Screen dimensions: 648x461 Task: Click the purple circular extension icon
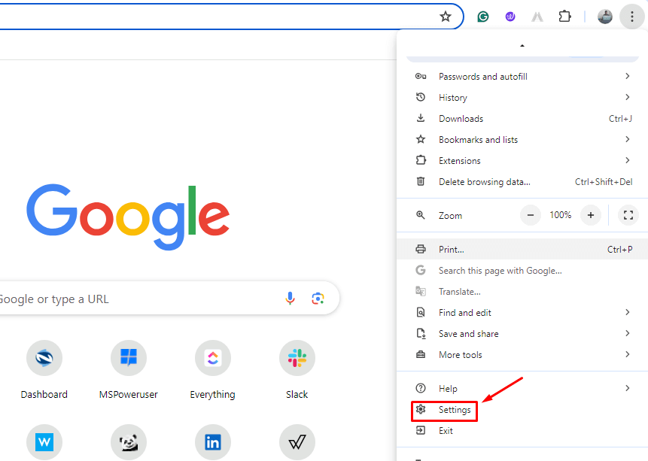[x=510, y=17]
